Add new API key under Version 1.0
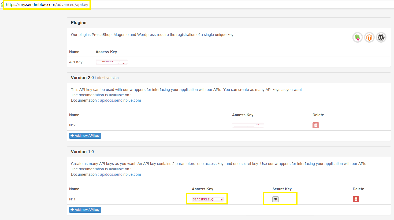This screenshot has width=394, height=220. (85, 210)
